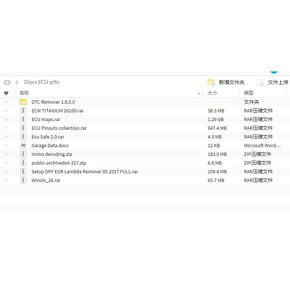The width and height of the screenshot is (290, 290).
Task: Click the 文件夹 type cell
Action: (251, 102)
